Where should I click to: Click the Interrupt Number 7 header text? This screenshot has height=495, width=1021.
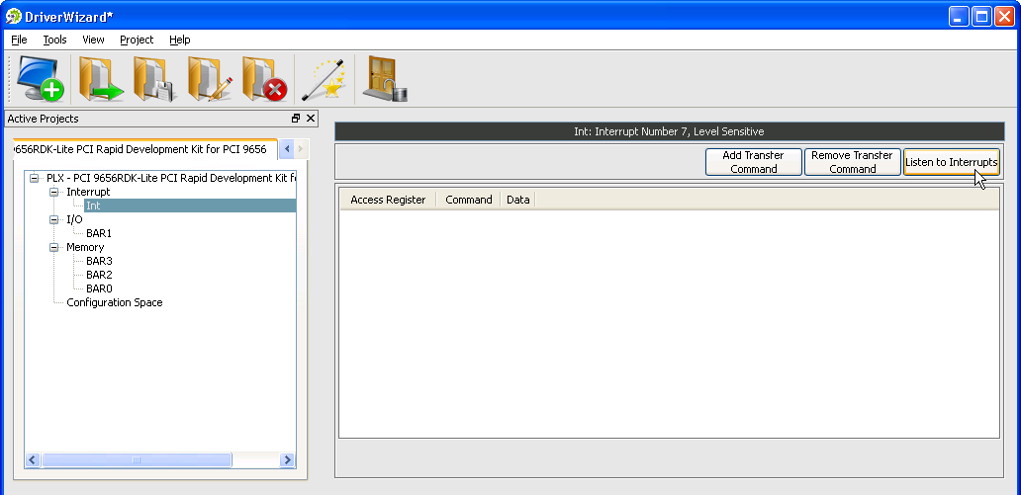click(x=669, y=131)
